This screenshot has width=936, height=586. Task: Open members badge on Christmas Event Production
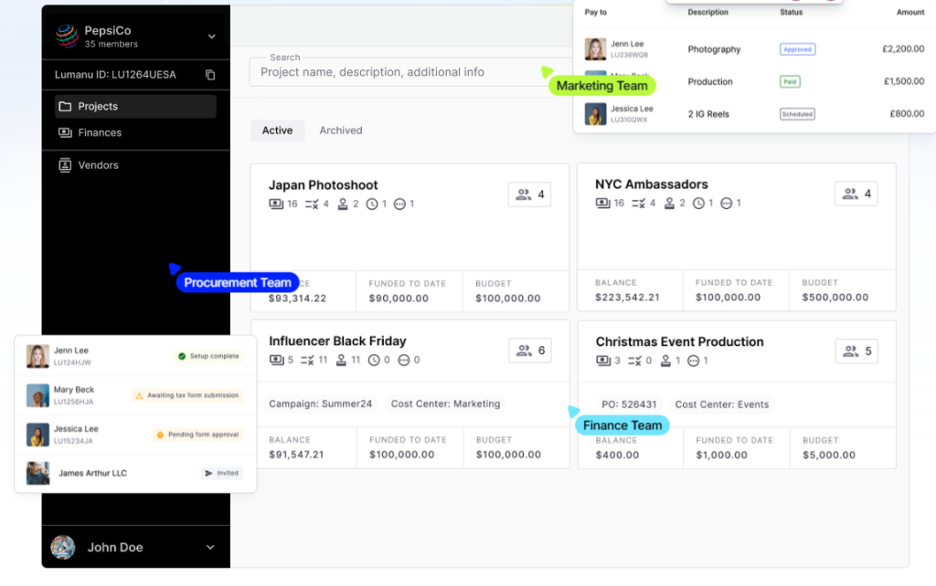[x=856, y=351]
